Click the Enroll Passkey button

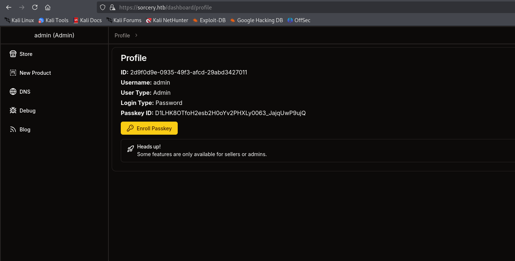tap(149, 128)
